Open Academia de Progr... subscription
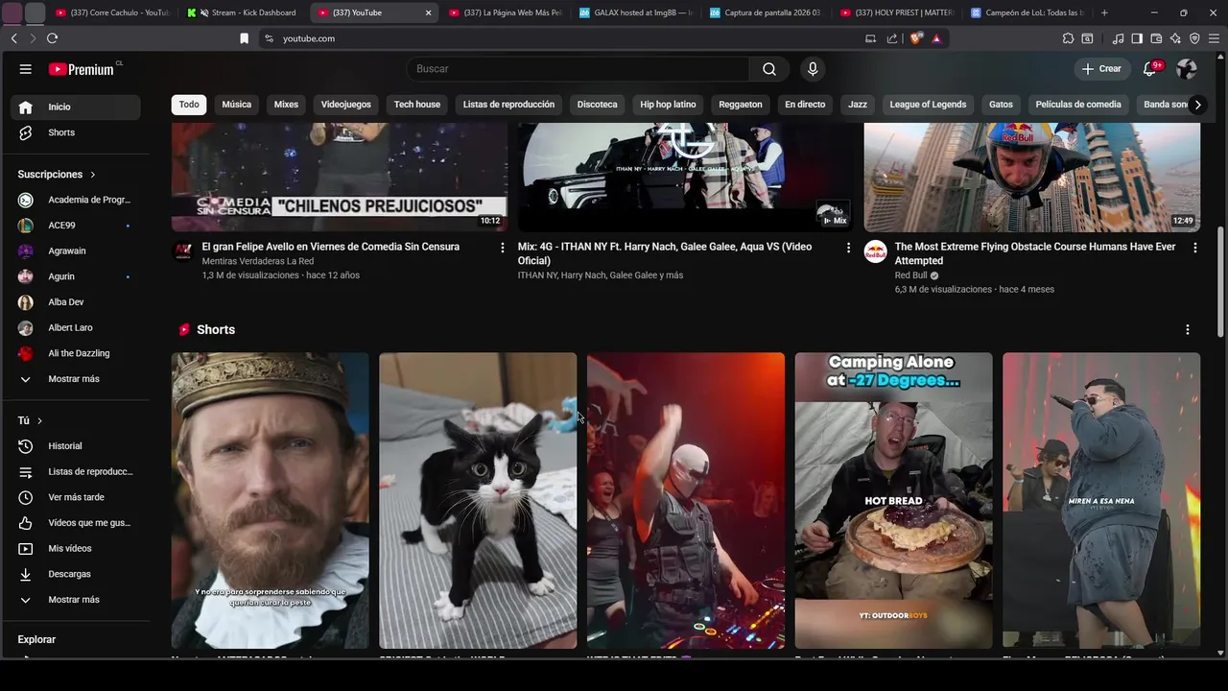Screen dimensions: 1228x691 click(x=77, y=200)
